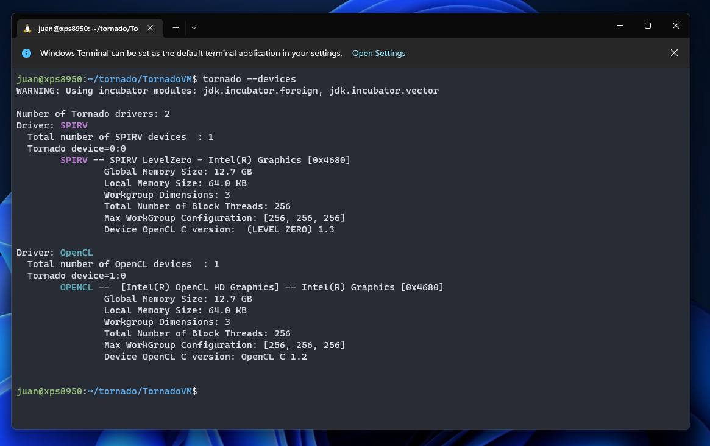Screen dimensions: 710x446
Task: Click 'Number of Tornado drivers: 2' line
Action: 93,114
